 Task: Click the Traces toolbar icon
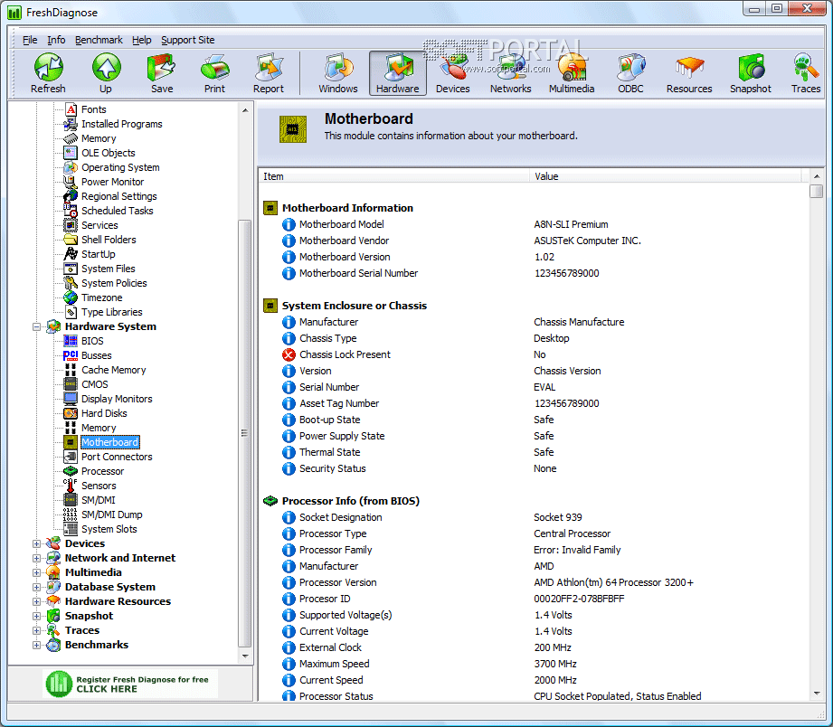806,73
